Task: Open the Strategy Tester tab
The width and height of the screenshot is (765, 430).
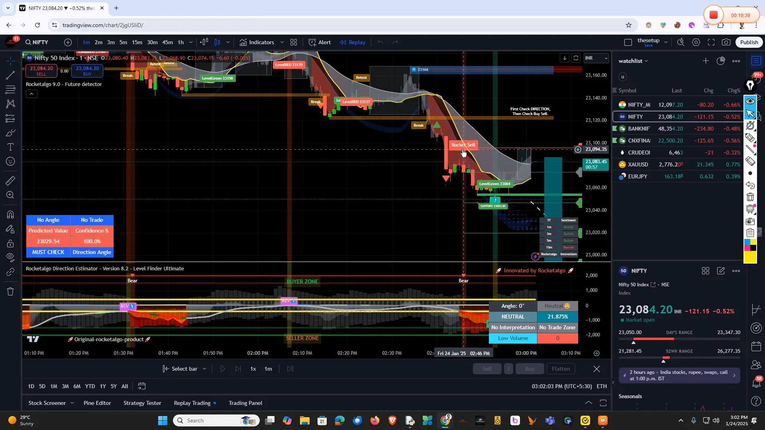Action: 142,403
